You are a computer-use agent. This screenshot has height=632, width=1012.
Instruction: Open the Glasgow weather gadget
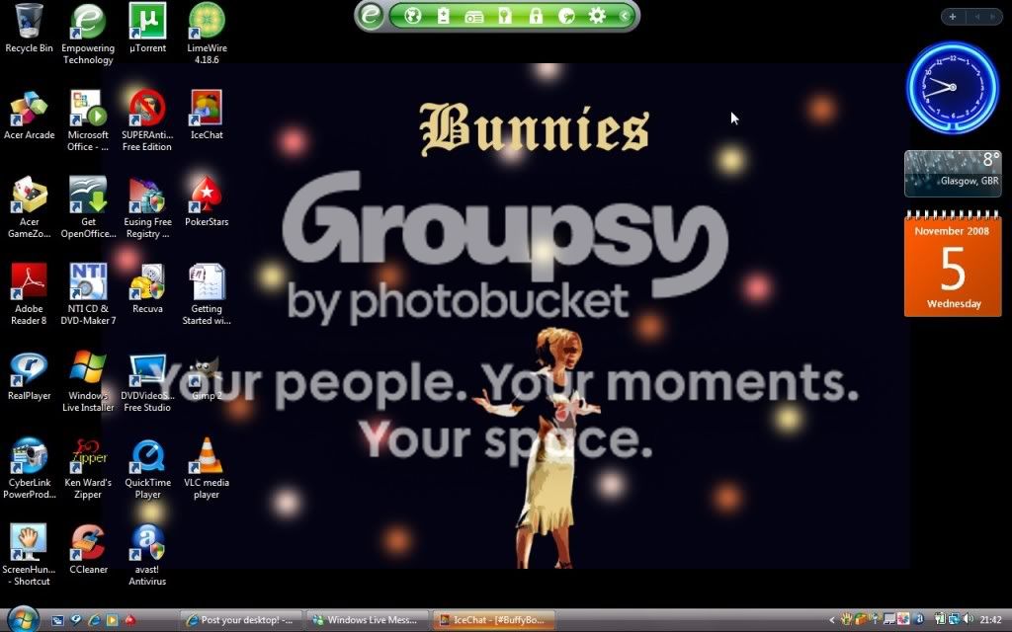[953, 173]
